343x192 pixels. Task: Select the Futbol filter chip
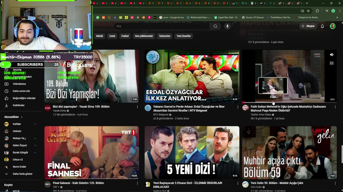(x=125, y=36)
